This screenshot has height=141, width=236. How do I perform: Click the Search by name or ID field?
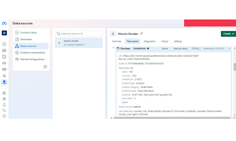pyautogui.click(x=79, y=34)
